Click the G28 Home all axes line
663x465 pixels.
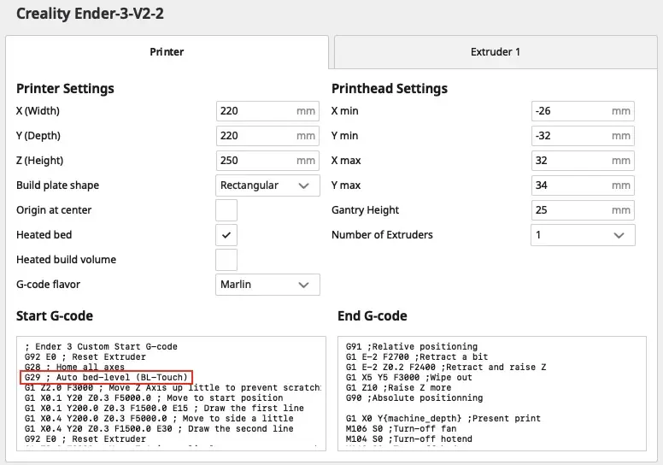pyautogui.click(x=75, y=367)
